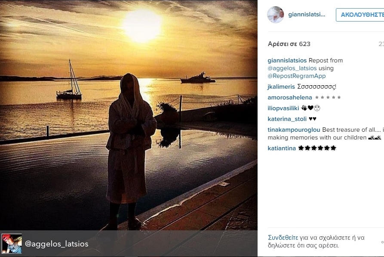
Task: View tinakampouroglou commenter profile
Action: pos(294,130)
